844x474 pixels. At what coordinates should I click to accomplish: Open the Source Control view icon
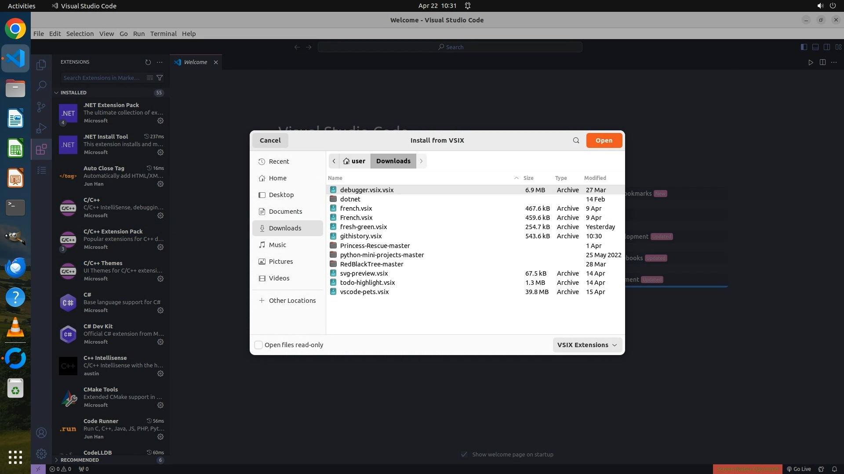click(41, 107)
